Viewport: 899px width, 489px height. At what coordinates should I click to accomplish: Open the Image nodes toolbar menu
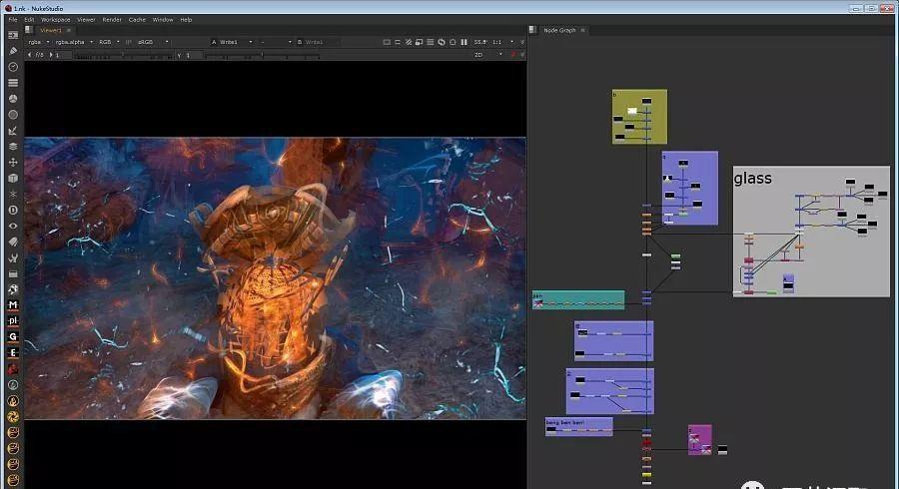click(x=13, y=35)
